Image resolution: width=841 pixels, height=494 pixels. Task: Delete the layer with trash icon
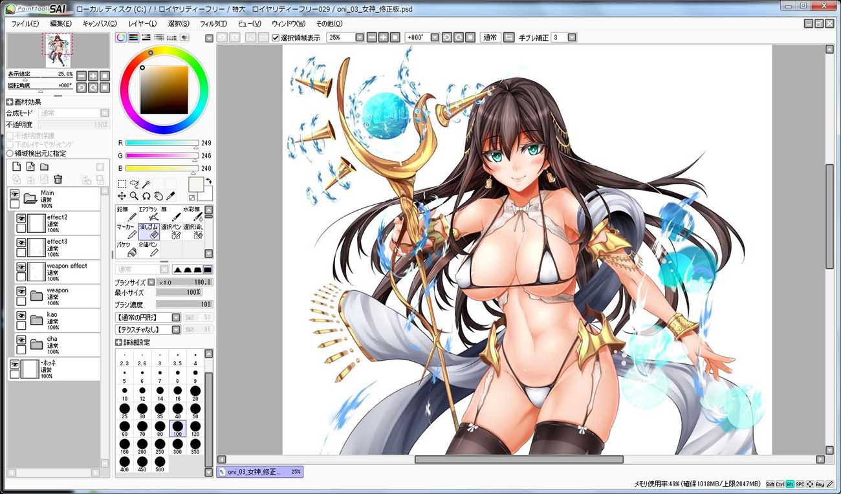click(58, 179)
